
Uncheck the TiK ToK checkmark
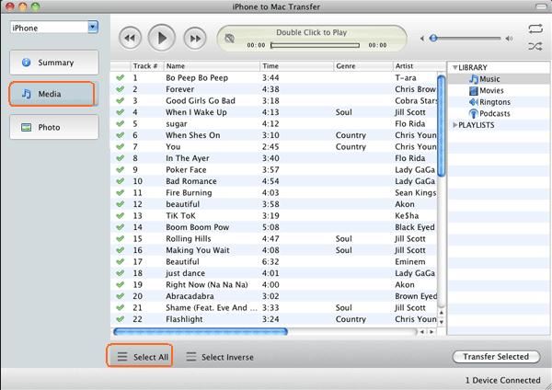pos(120,216)
